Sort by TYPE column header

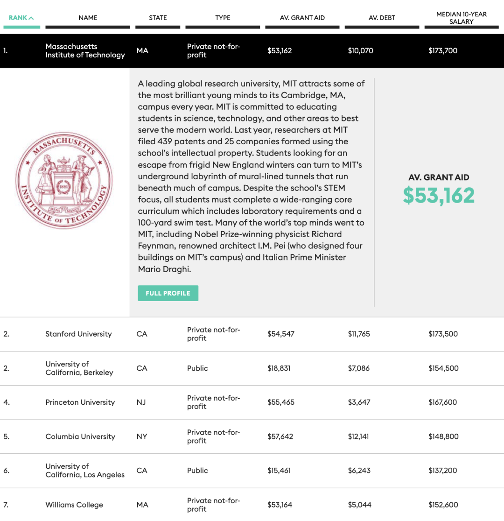point(223,18)
